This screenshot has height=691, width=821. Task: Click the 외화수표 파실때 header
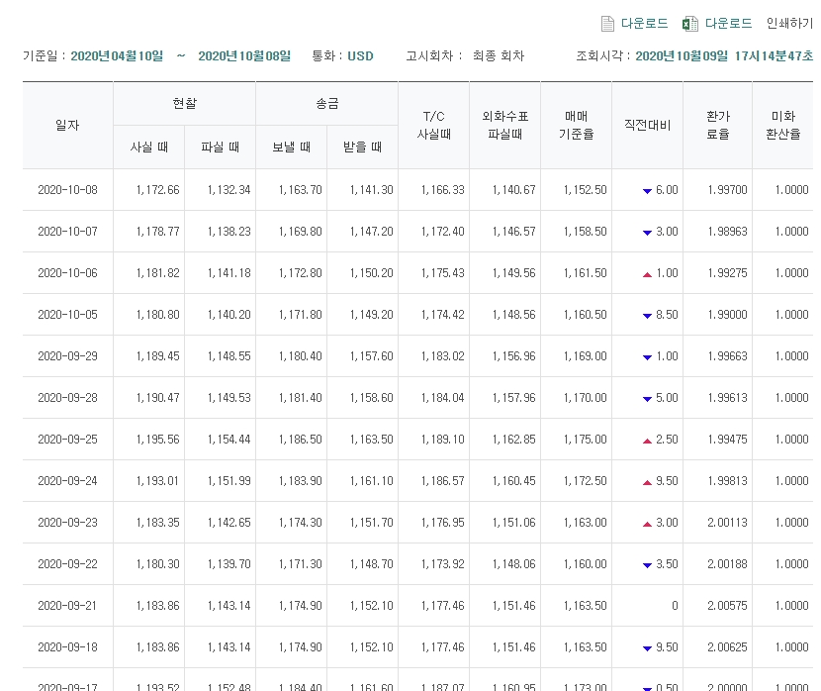tap(504, 125)
